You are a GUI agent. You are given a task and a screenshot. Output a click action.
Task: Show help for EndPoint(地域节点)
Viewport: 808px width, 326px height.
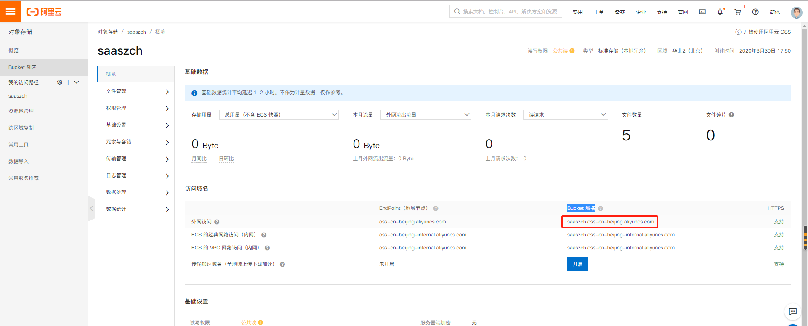(436, 209)
